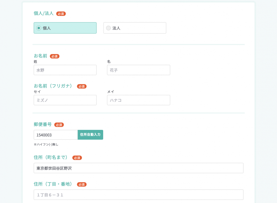277x203 pixels.
Task: Select the 法人 radio button
Action: [x=108, y=28]
